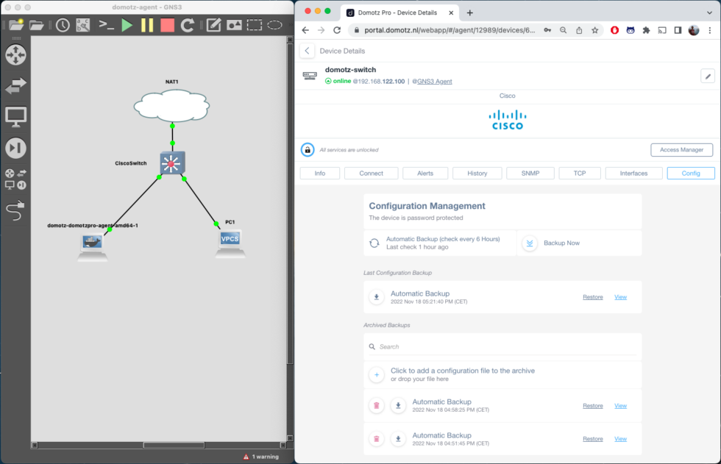
Task: Reload the Domotz Pro page
Action: tap(337, 30)
